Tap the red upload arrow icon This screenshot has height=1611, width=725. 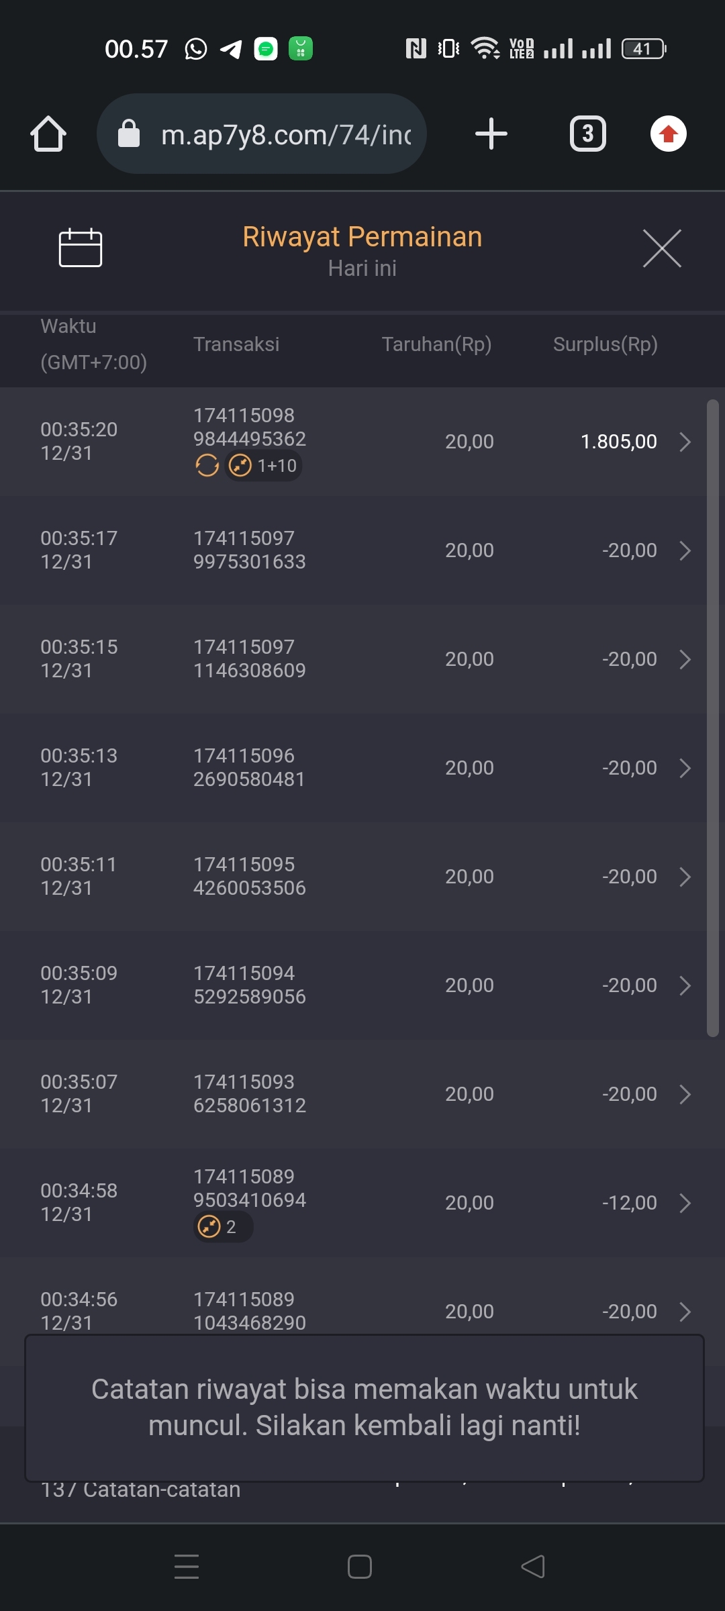tap(668, 134)
